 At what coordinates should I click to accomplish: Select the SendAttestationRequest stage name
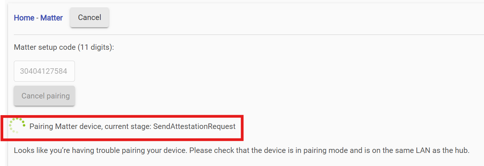click(x=194, y=126)
